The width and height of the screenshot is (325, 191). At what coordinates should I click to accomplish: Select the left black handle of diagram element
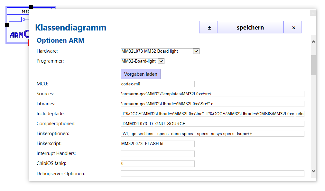(x=6, y=24)
